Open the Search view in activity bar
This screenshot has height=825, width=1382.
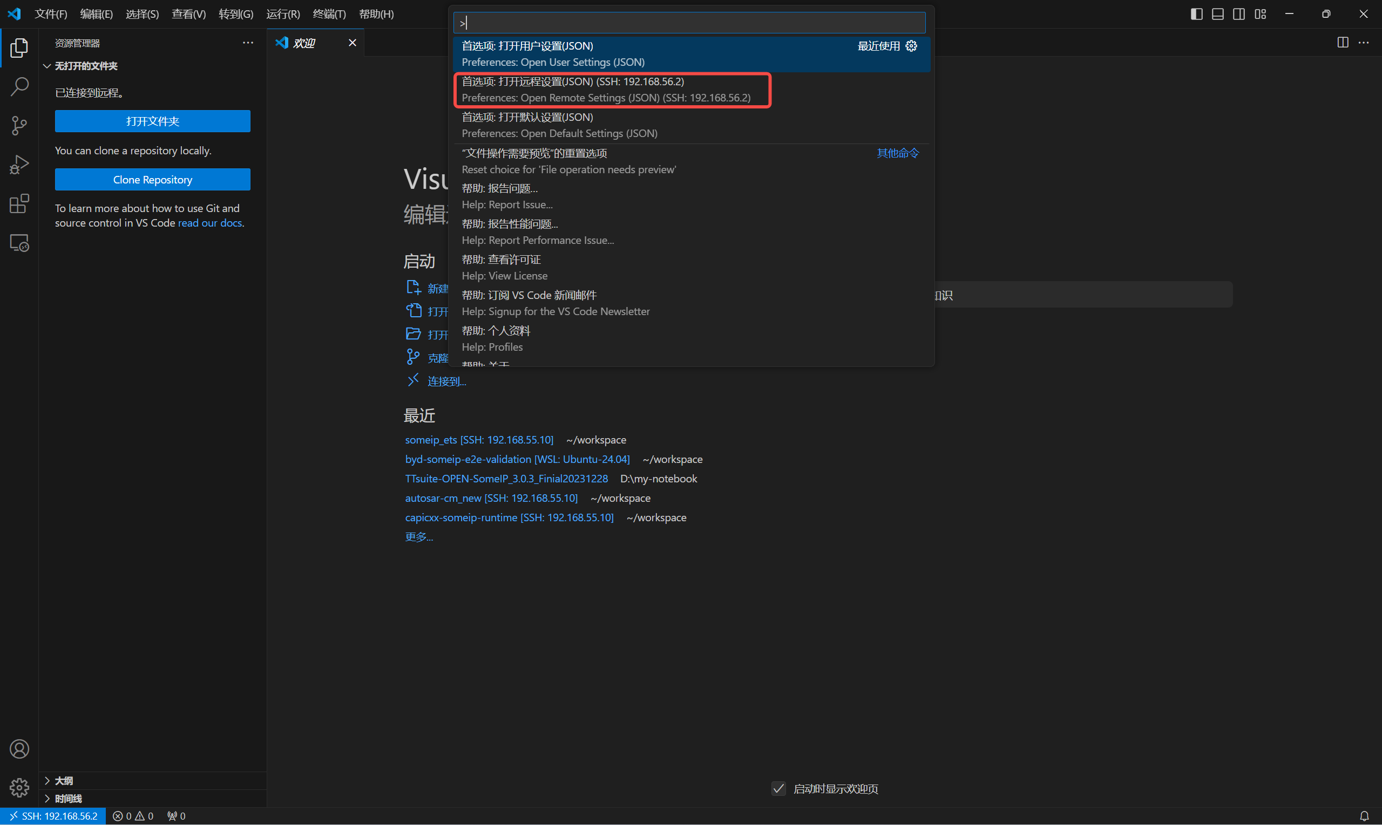19,87
